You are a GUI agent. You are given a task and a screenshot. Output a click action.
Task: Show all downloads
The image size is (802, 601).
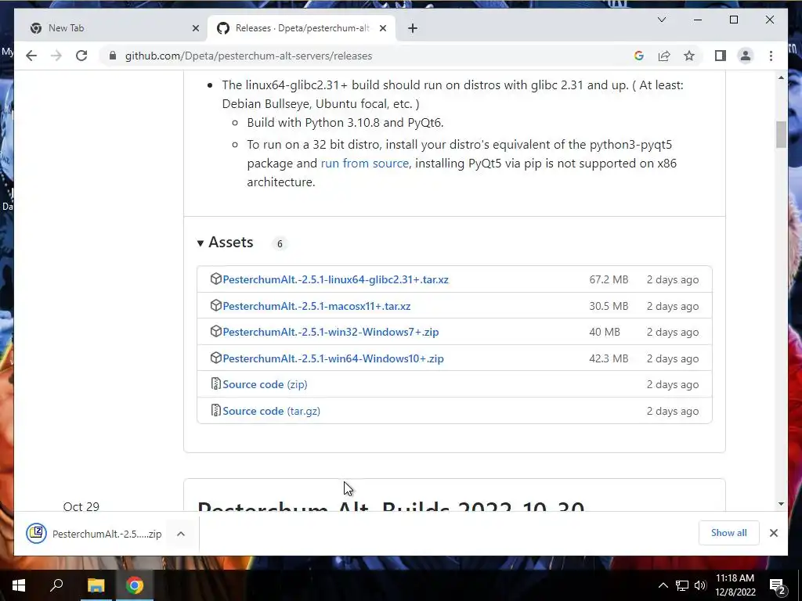click(x=729, y=533)
